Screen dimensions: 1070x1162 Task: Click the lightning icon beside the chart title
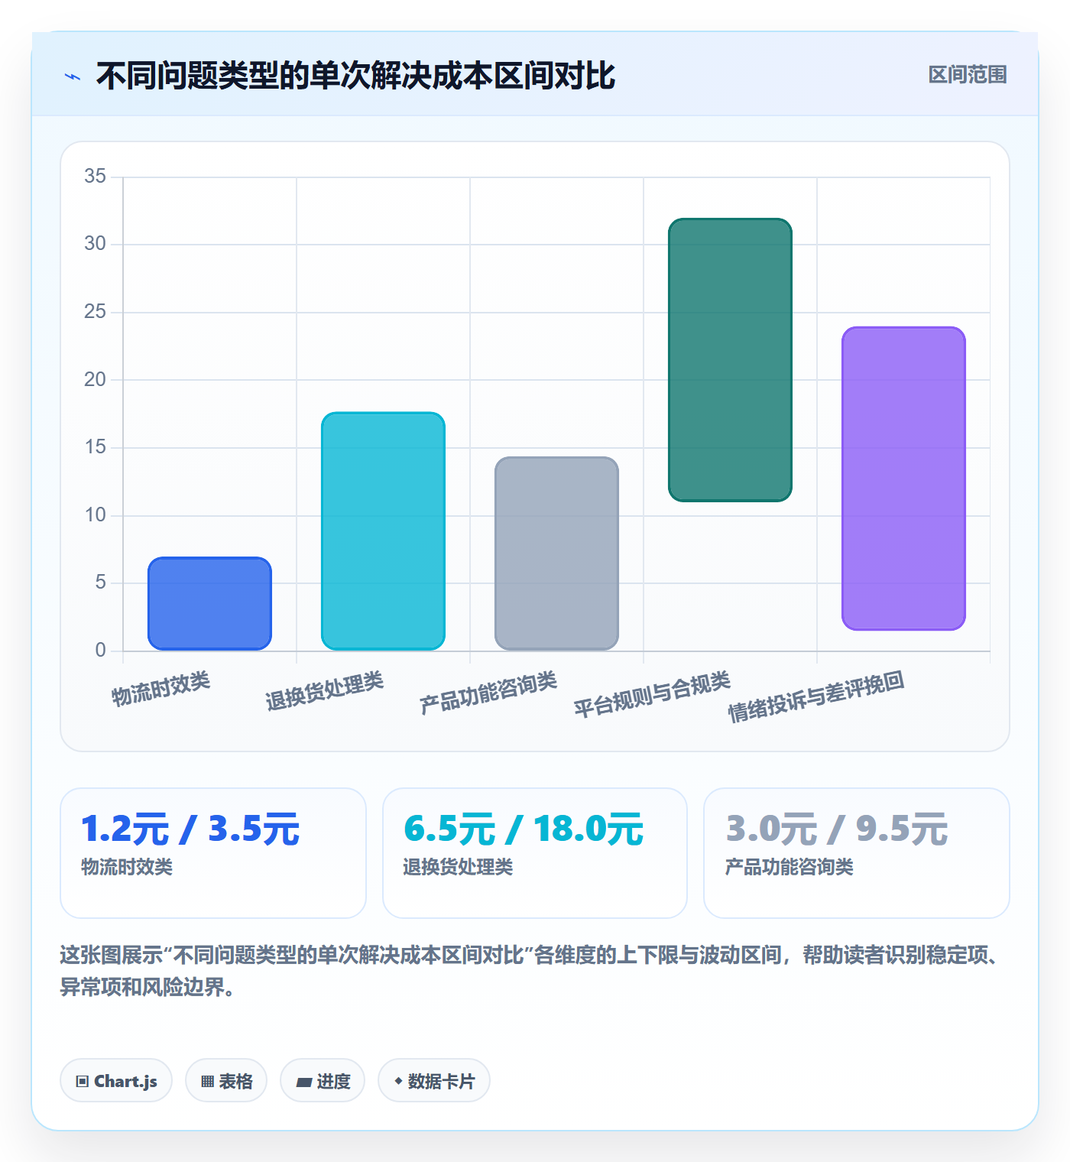point(73,76)
